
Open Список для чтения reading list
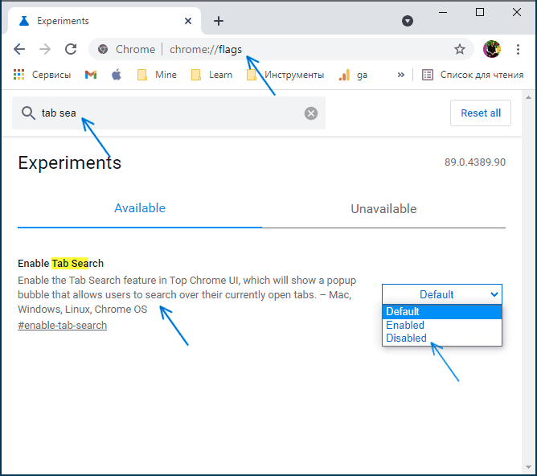[473, 75]
